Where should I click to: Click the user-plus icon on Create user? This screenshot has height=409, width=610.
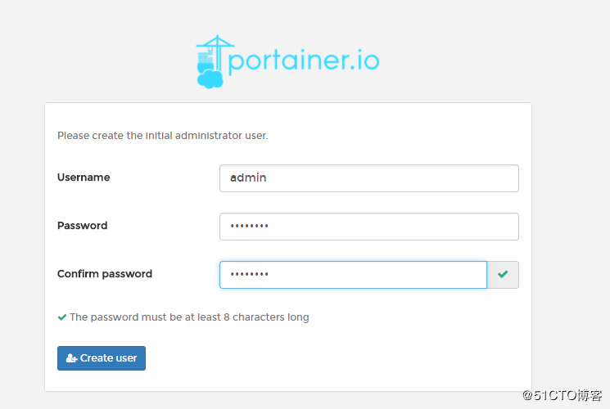point(71,358)
